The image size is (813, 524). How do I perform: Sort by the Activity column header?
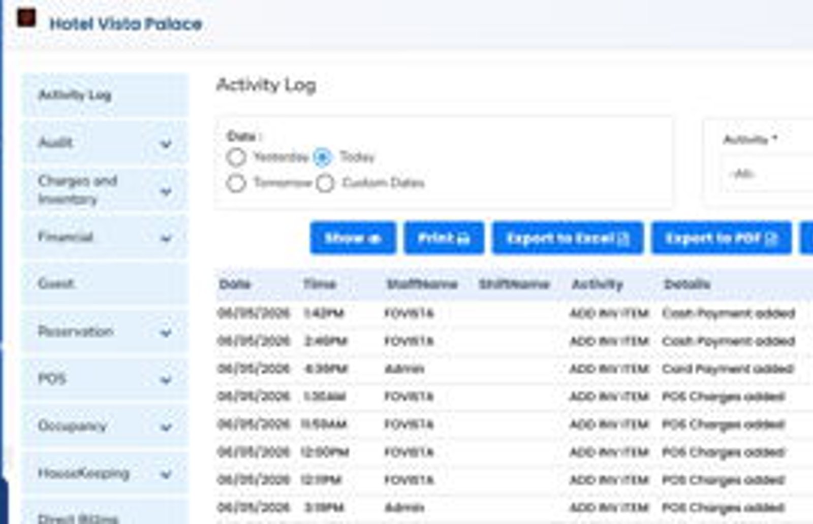click(597, 284)
